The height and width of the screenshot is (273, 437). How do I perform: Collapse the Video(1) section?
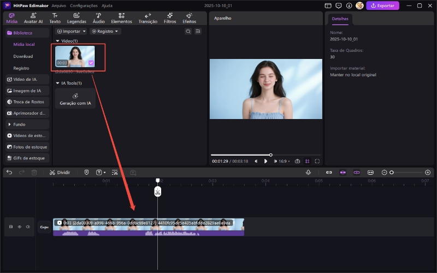pos(57,41)
